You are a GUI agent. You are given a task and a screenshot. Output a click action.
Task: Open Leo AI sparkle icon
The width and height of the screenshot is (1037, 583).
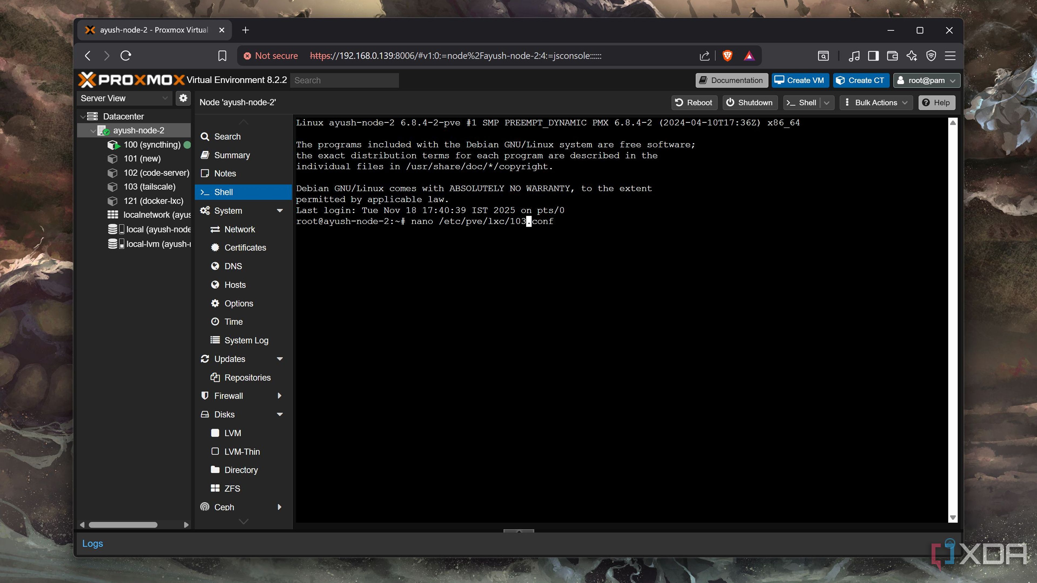(912, 56)
